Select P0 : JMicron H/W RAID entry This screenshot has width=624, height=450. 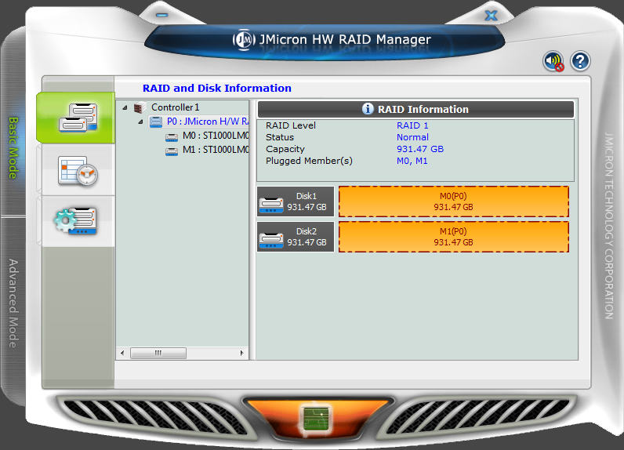[207, 122]
